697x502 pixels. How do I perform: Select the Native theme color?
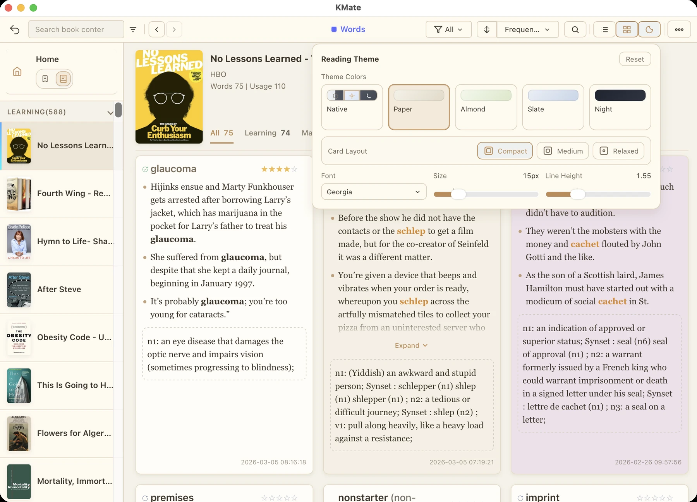(352, 107)
